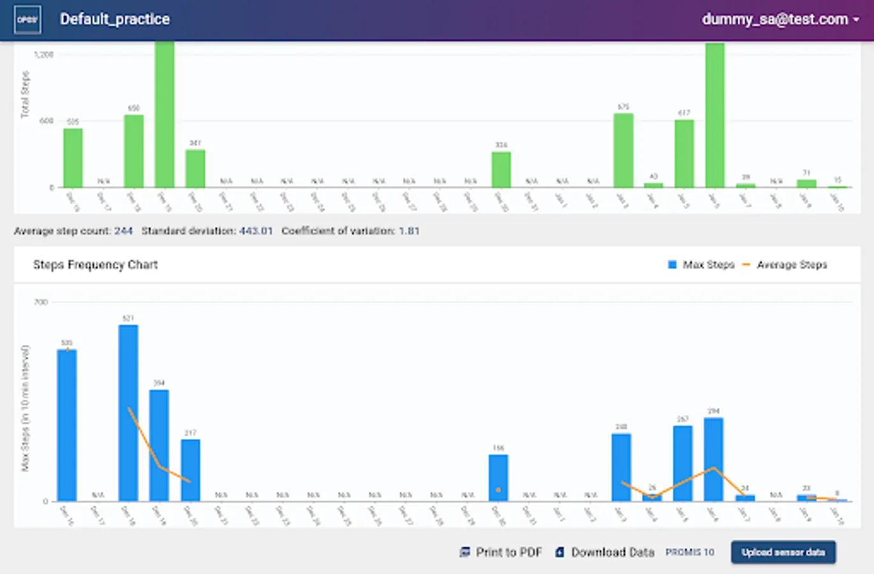Click the Max Steps (in 10 min interval) axis label
The width and height of the screenshot is (874, 574).
[x=25, y=408]
